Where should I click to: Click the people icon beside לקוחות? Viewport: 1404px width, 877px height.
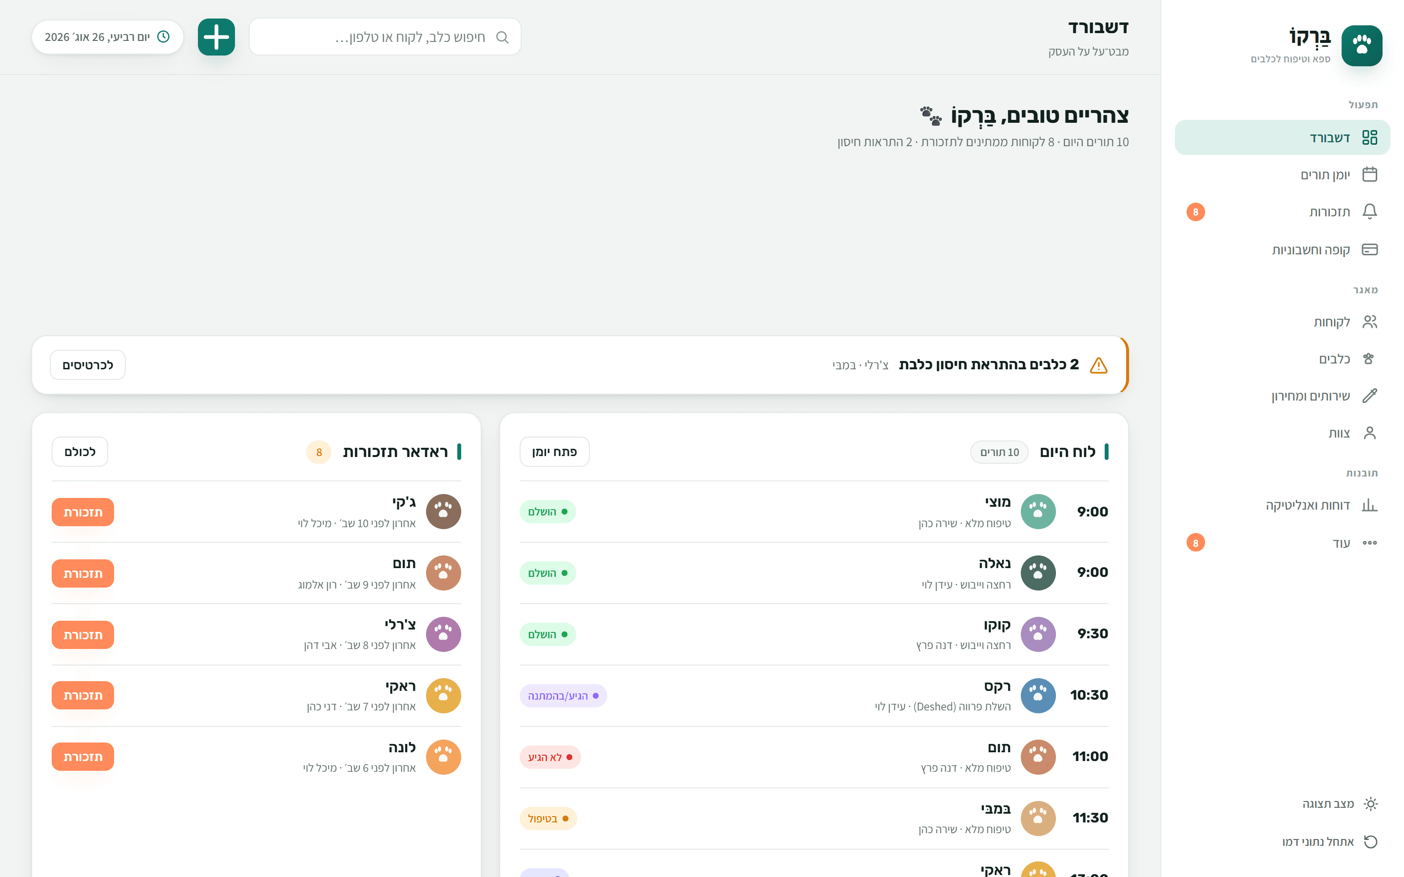pyautogui.click(x=1369, y=322)
